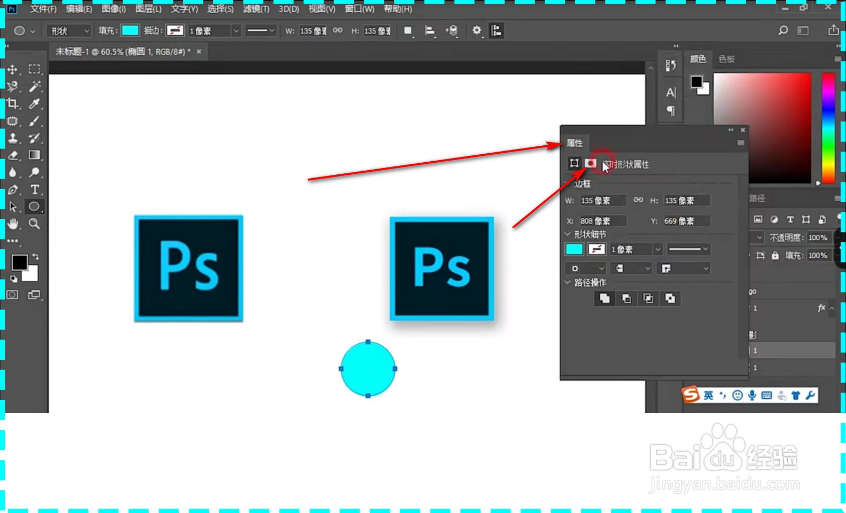This screenshot has height=513, width=846.
Task: Open stroke alignment dropdown in Properties
Action: click(x=585, y=268)
